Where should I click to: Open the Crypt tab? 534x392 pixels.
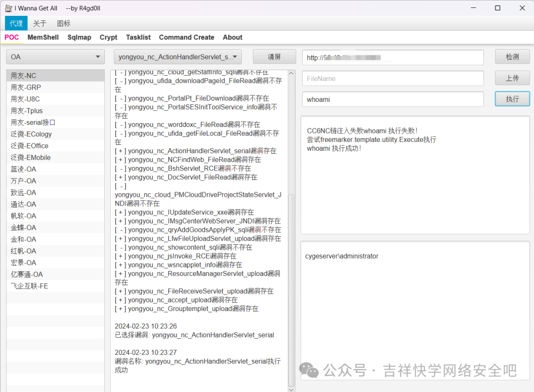tap(108, 37)
